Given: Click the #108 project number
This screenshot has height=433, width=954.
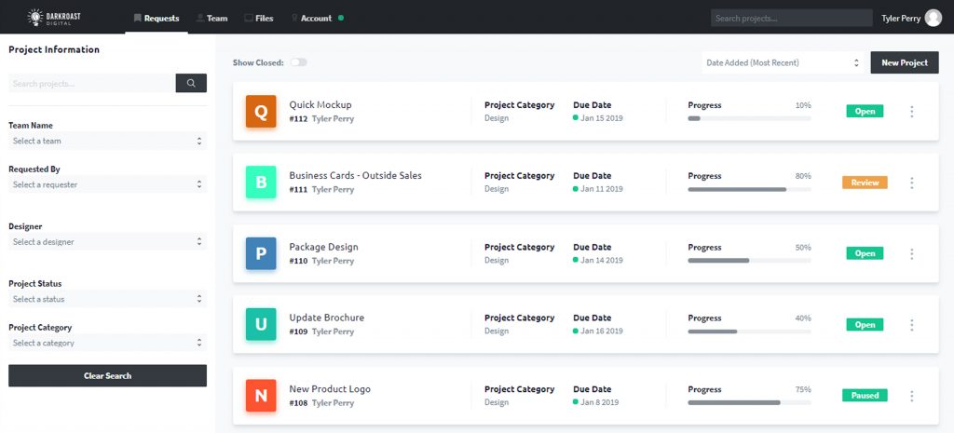Looking at the screenshot, I should 298,402.
